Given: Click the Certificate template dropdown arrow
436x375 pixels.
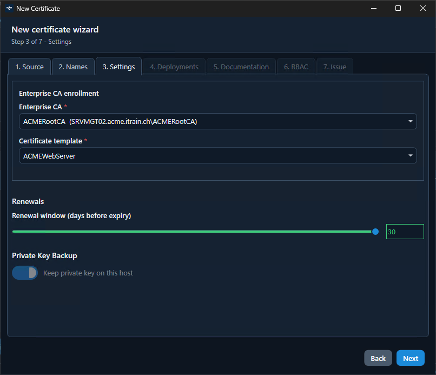Looking at the screenshot, I should [411, 155].
